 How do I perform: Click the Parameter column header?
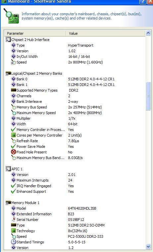[35, 33]
